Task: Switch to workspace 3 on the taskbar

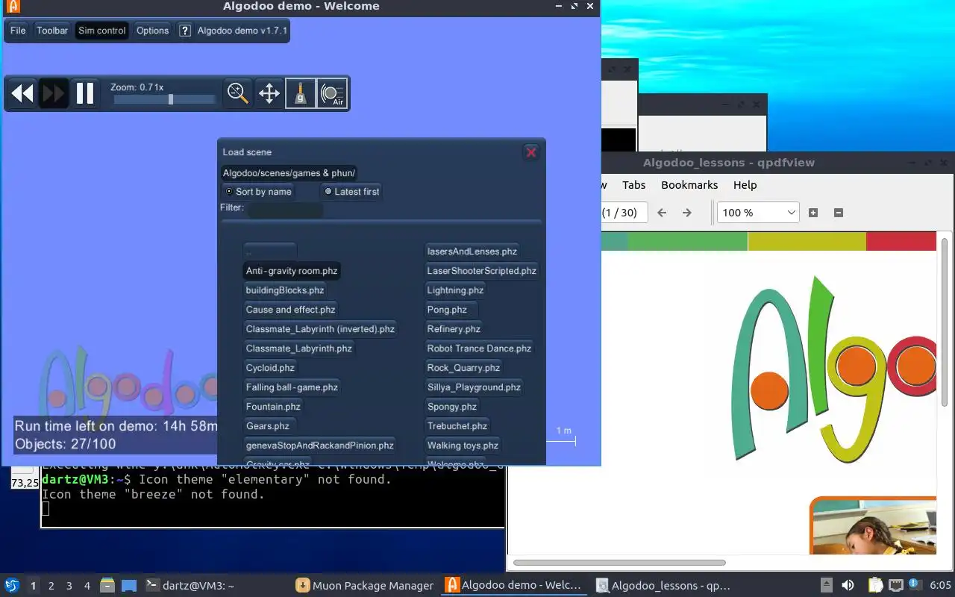Action: (x=69, y=586)
